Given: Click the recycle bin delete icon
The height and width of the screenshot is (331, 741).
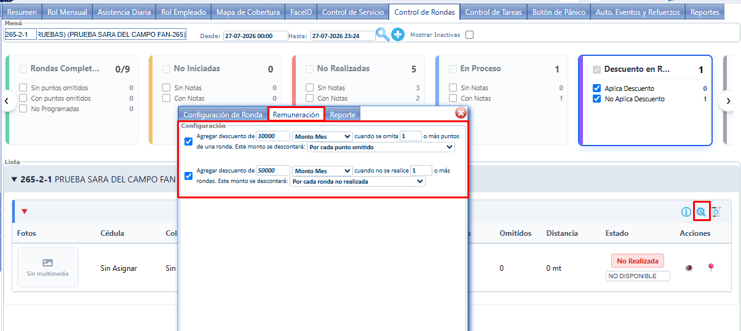Looking at the screenshot, I should click(716, 212).
